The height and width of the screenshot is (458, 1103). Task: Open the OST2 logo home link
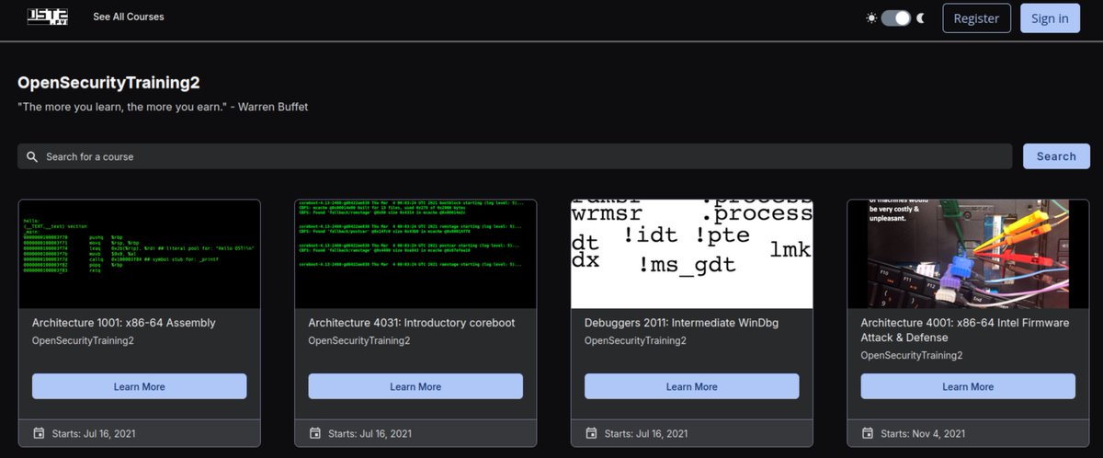(x=48, y=17)
